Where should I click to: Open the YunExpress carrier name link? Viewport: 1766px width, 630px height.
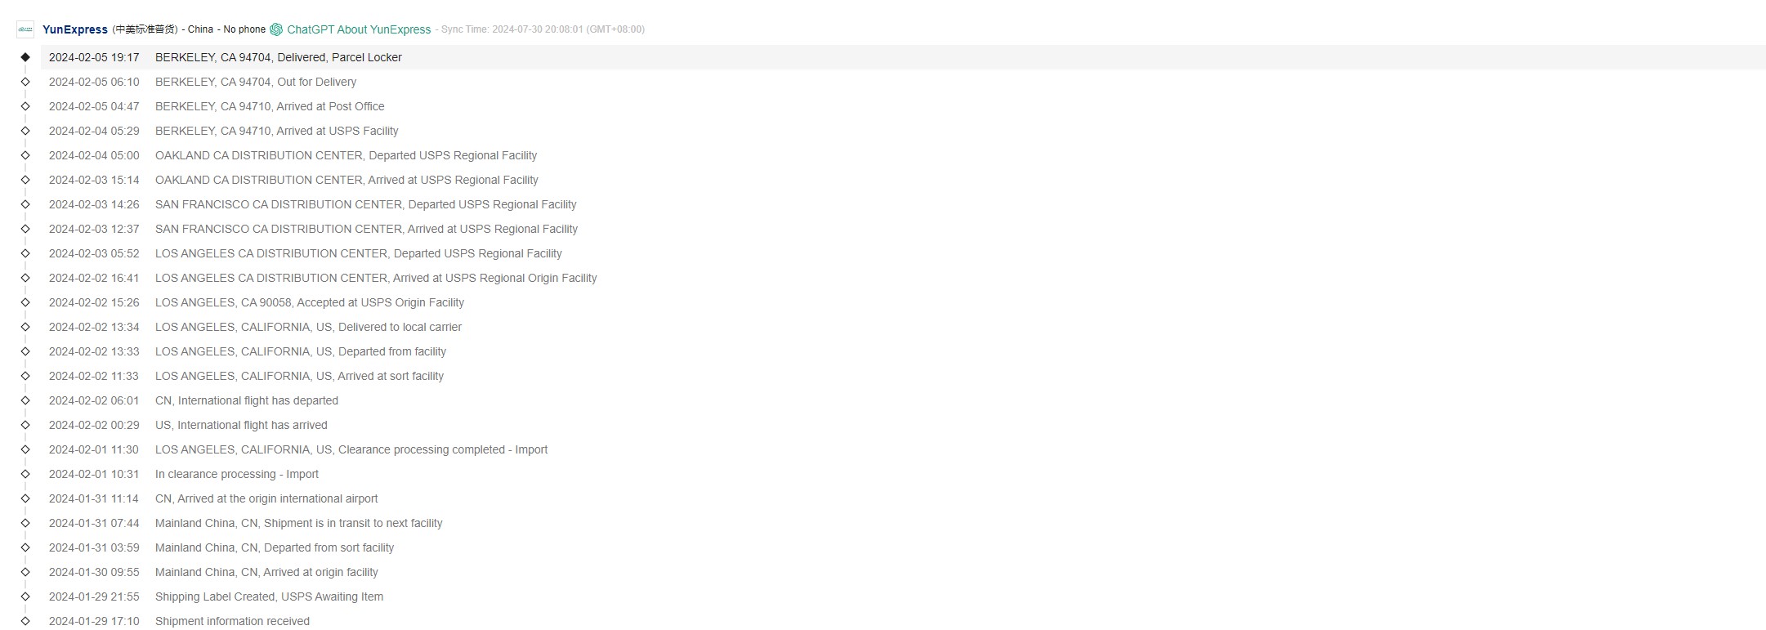point(75,29)
